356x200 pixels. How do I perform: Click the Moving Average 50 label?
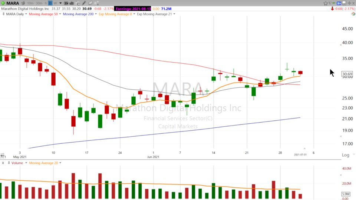[43, 14]
